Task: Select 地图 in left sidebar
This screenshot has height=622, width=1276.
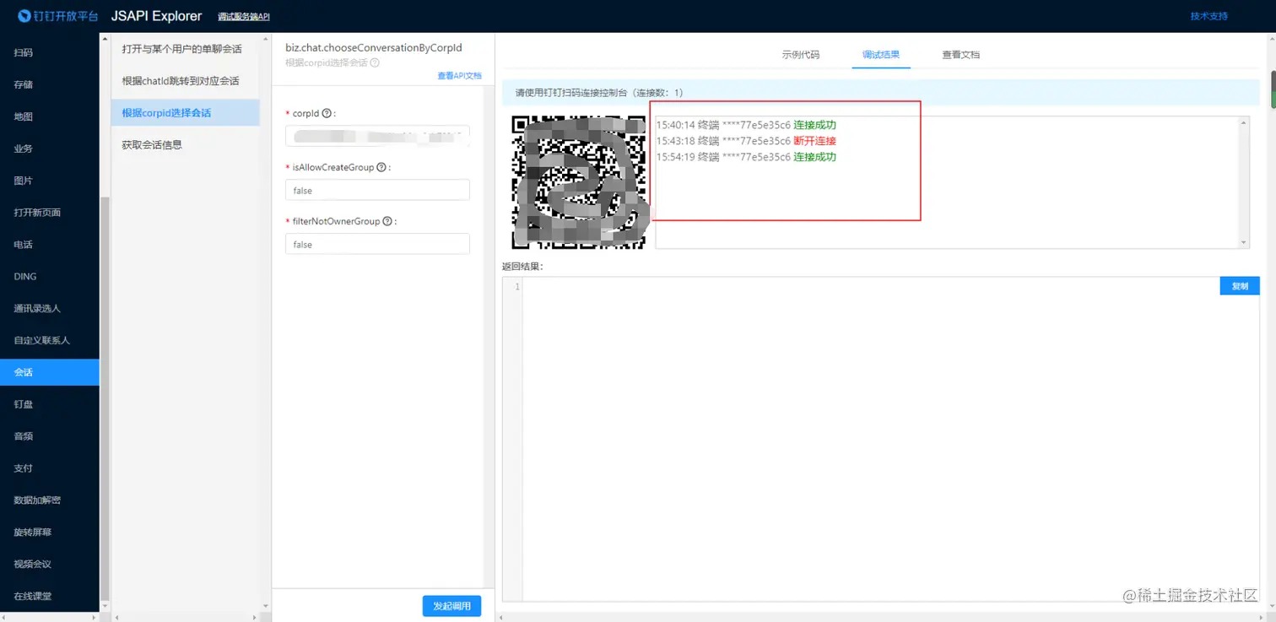Action: click(50, 116)
